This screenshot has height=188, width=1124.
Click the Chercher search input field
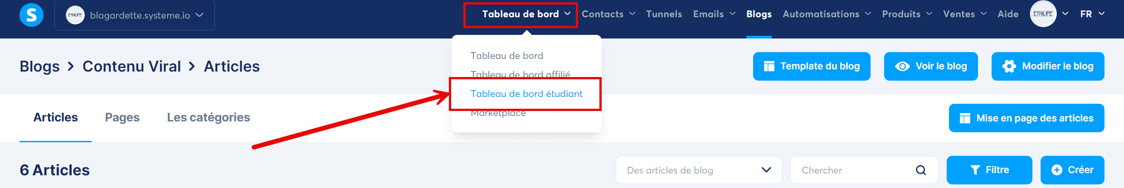pos(852,170)
